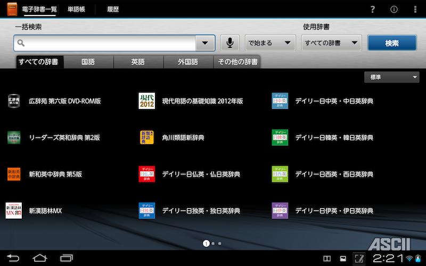Tap the picture icon in status bar
The width and height of the screenshot is (426, 266).
(x=343, y=259)
